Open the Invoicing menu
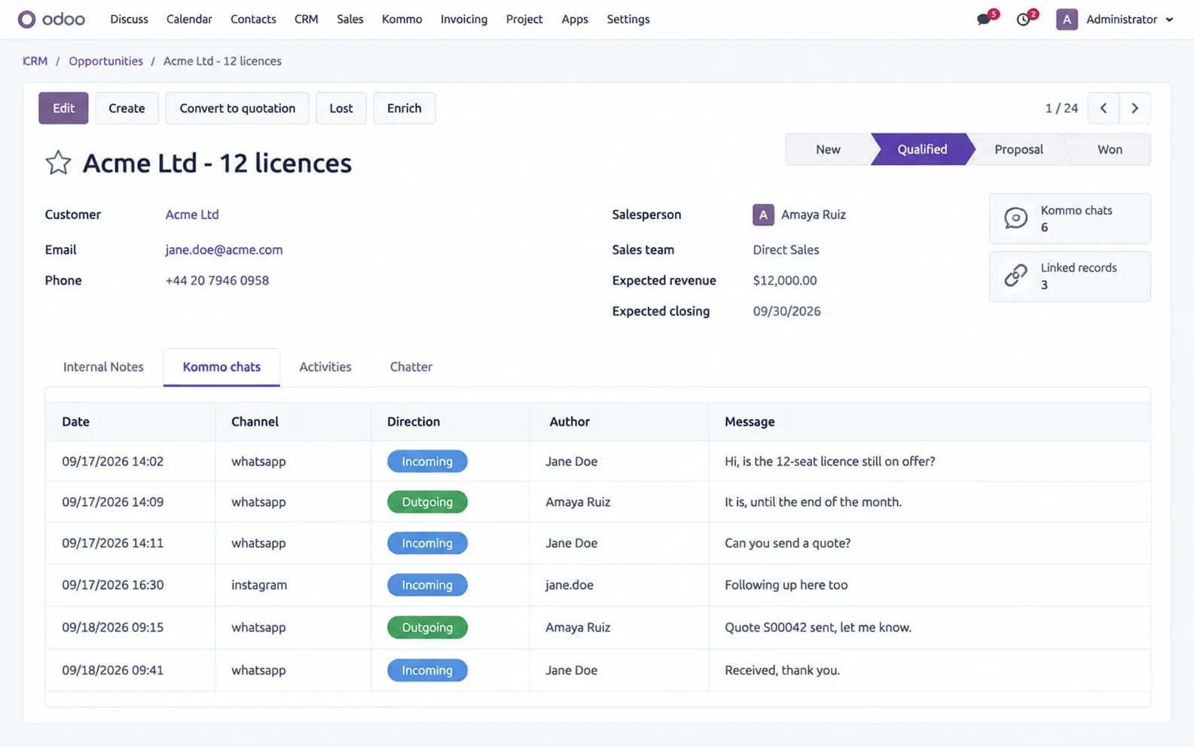 coord(464,19)
